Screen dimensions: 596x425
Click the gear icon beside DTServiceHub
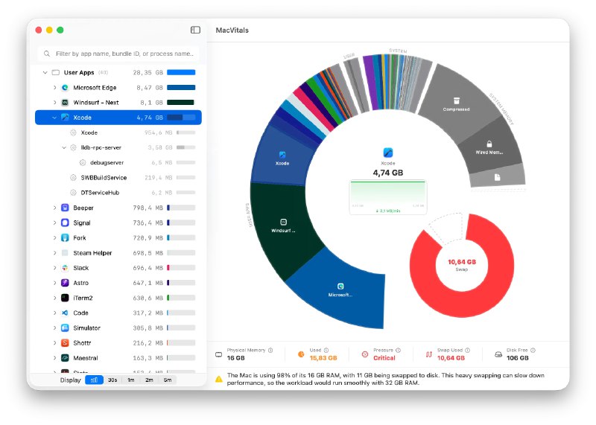pos(73,193)
